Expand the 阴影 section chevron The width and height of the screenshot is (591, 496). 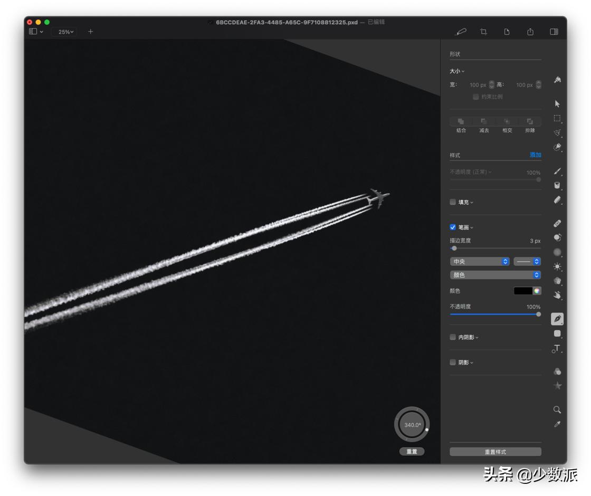click(472, 363)
